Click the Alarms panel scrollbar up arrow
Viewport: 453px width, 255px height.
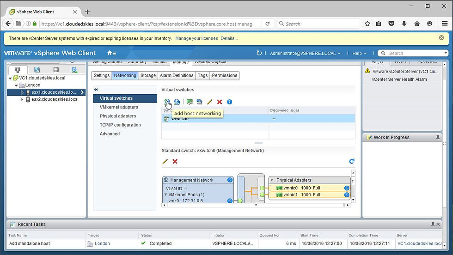coord(445,64)
